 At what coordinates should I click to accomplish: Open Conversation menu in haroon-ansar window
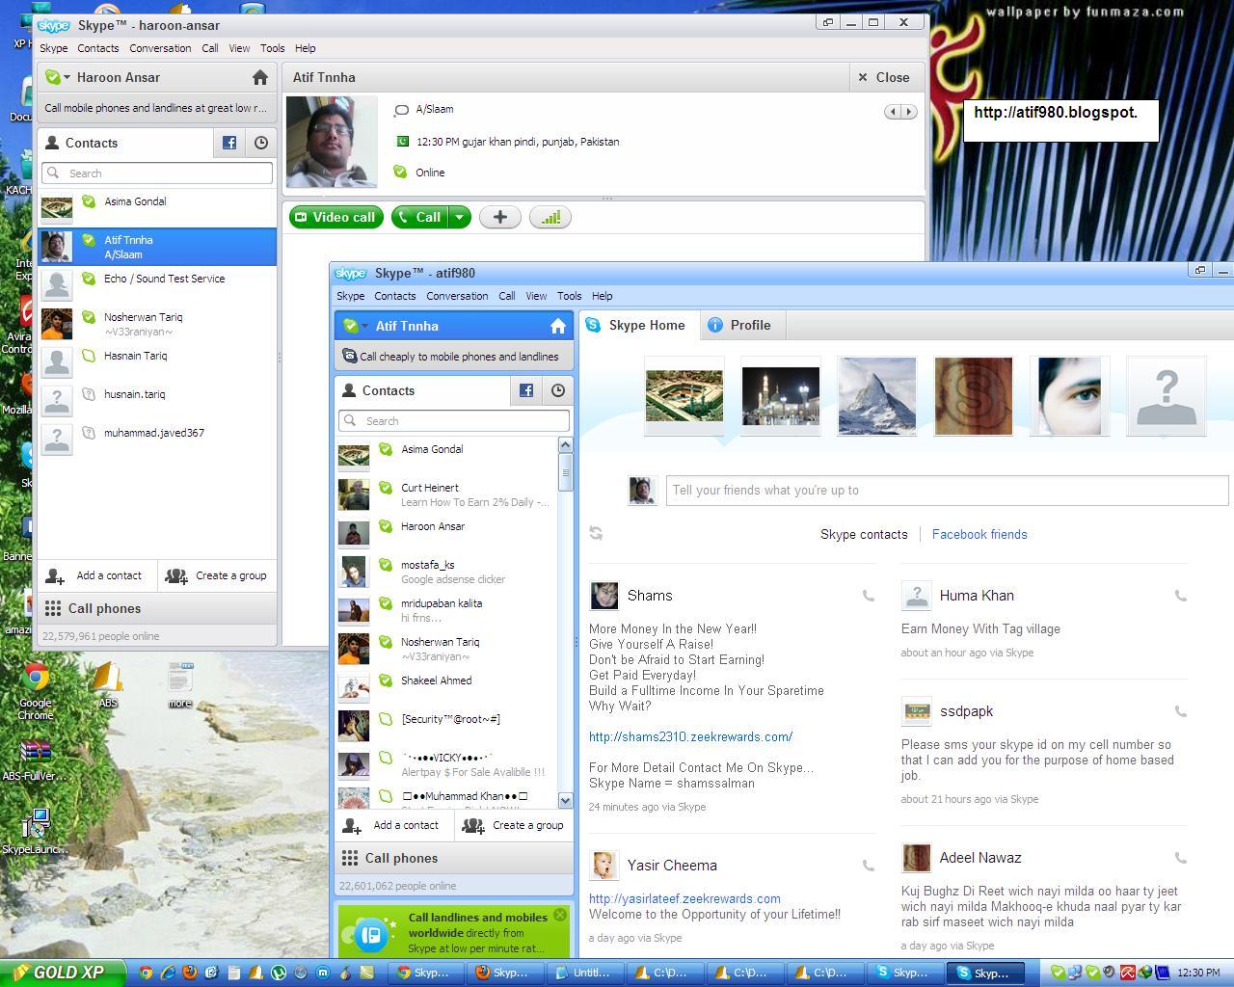160,48
